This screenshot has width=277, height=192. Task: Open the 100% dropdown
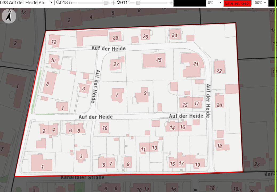(x=259, y=3)
